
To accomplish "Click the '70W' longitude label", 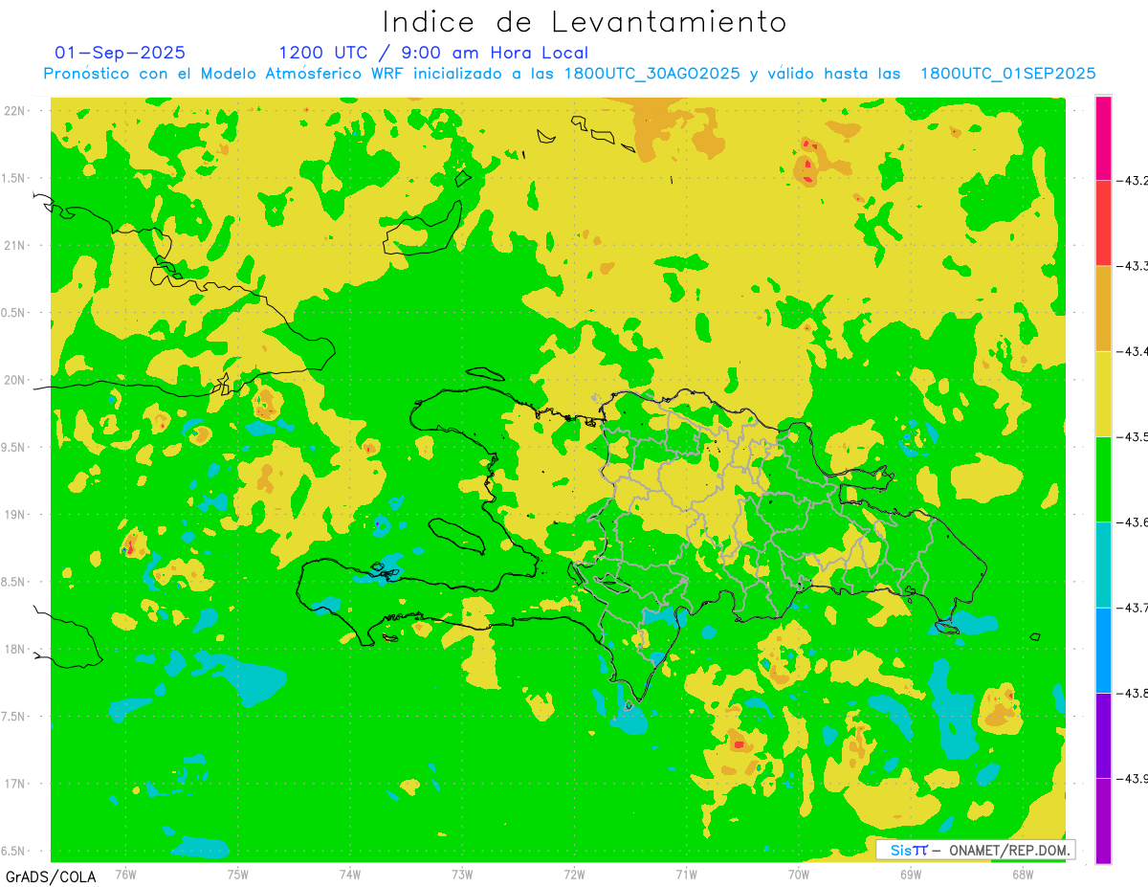I will click(x=799, y=874).
